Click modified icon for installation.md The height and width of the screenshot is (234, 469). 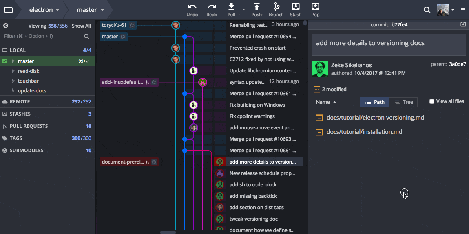point(319,132)
